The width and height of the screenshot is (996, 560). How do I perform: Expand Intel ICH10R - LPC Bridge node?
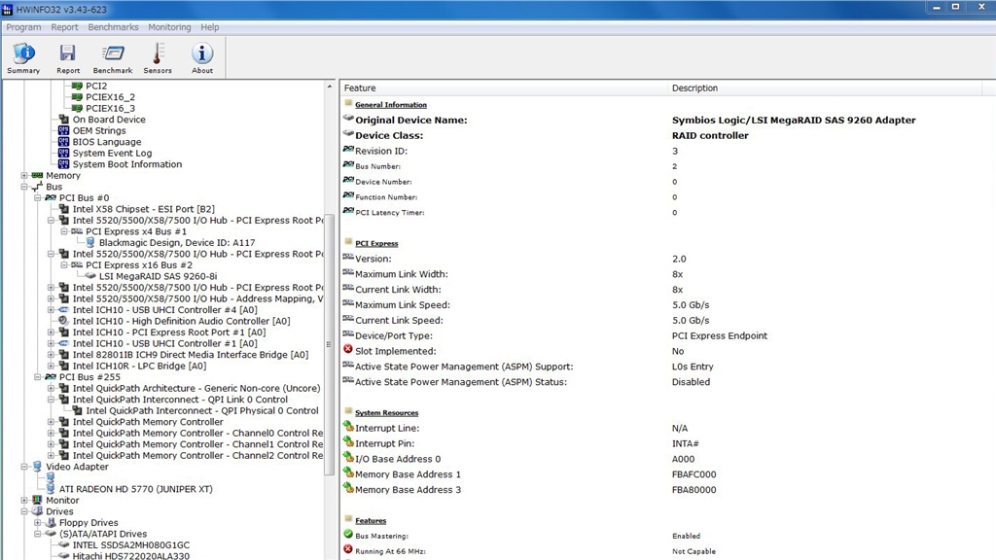pos(51,366)
